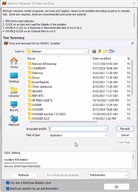The width and height of the screenshot is (138, 192).
Task: Select Desktop in places sidebar
Action: point(14,78)
